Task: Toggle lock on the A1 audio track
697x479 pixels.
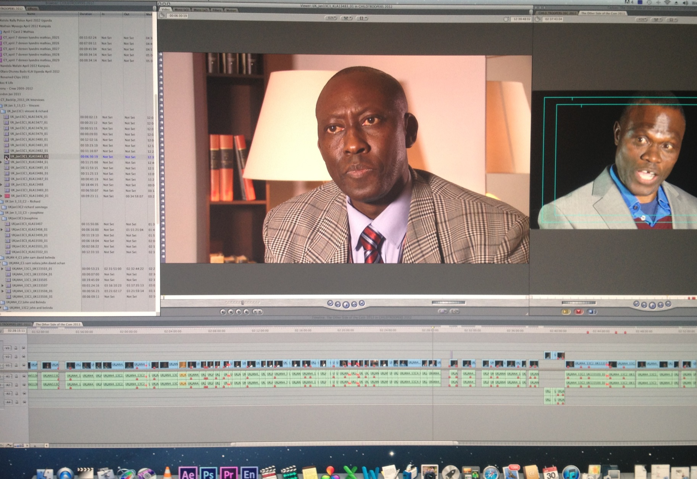Action: pyautogui.click(x=16, y=377)
